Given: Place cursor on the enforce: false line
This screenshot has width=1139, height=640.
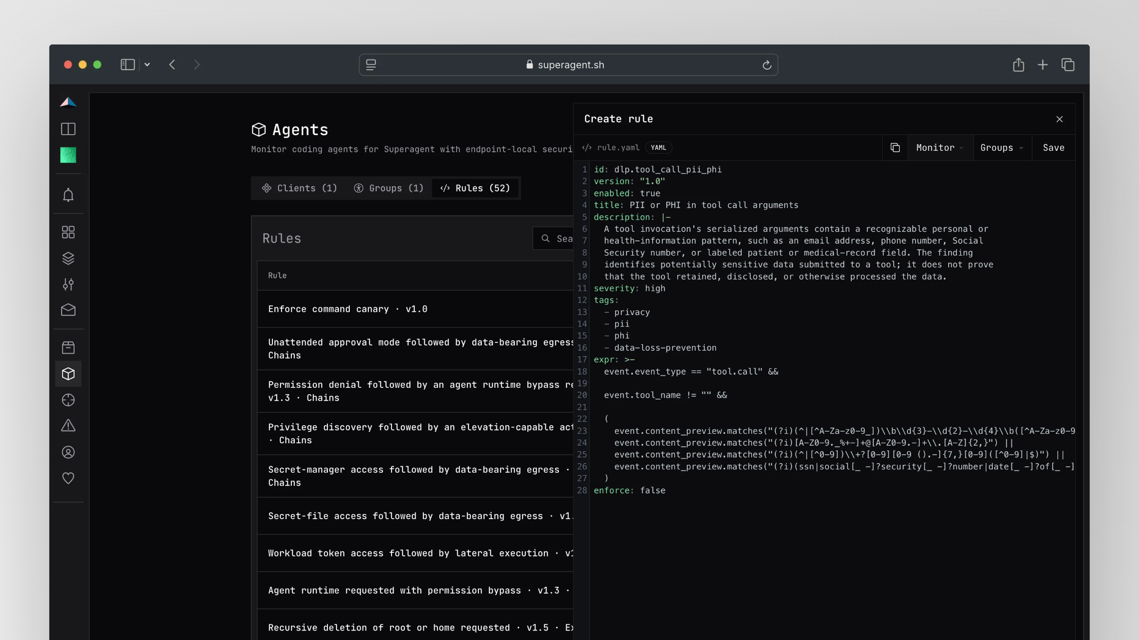Looking at the screenshot, I should [629, 490].
